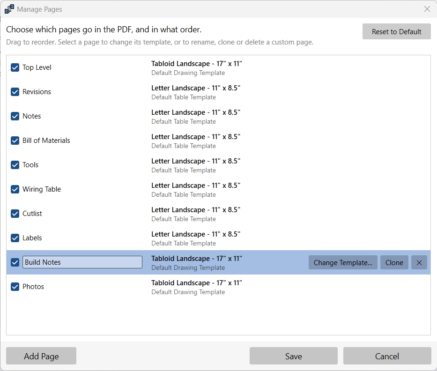
Task: Click Top Level's Tabloid Landscape template text
Action: [196, 64]
